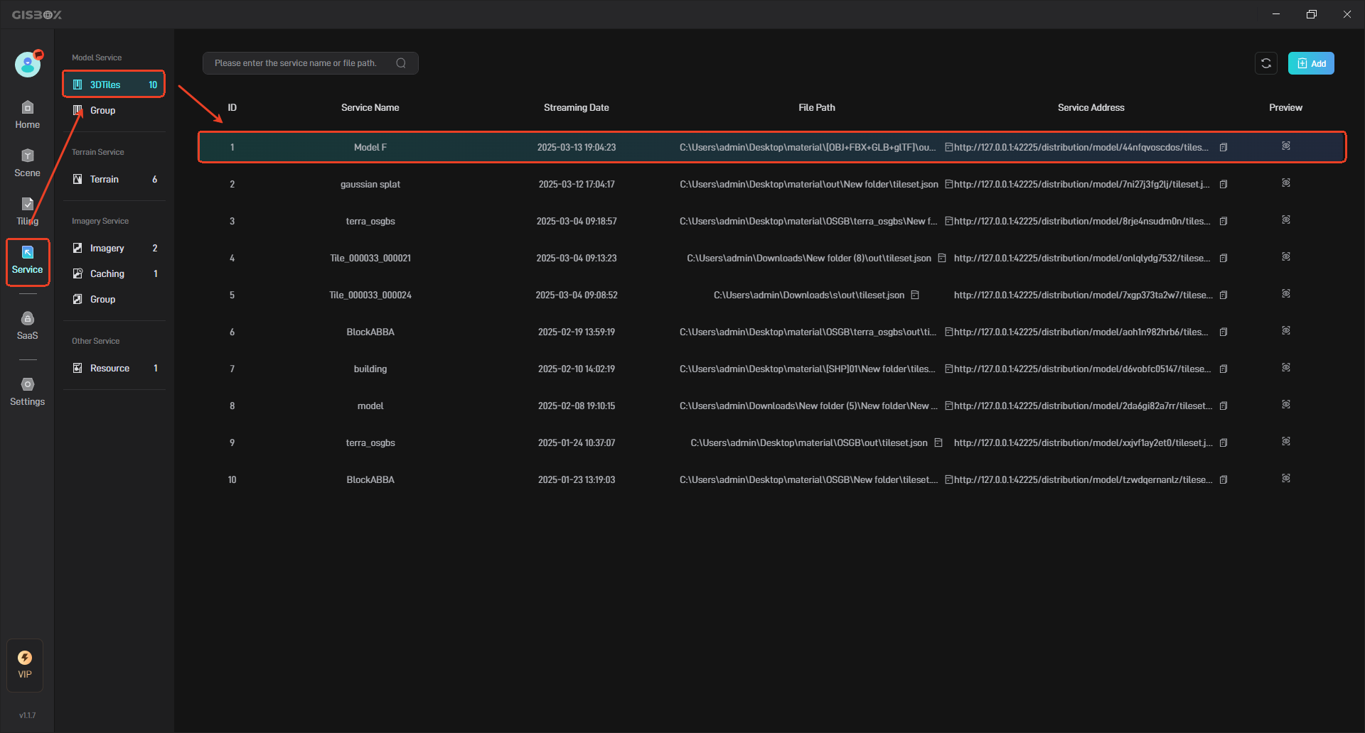This screenshot has height=733, width=1365.
Task: Click the Add service button
Action: 1311,63
